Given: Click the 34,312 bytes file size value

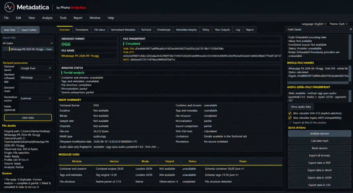Looking at the screenshot, I should [x=101, y=131].
